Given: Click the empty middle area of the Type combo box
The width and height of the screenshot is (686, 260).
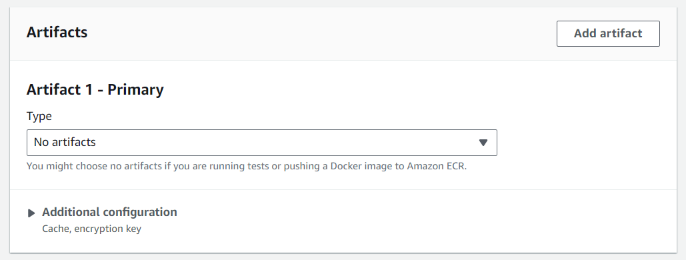Looking at the screenshot, I should [285, 142].
